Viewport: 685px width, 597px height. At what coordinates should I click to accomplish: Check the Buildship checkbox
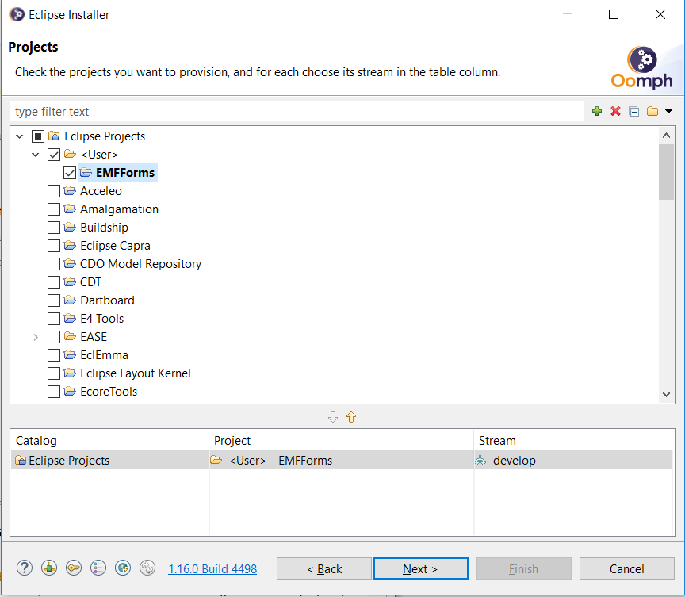click(x=54, y=228)
